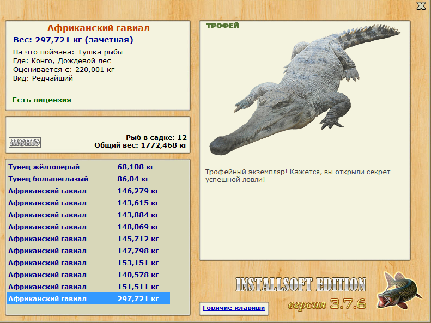Select Африканский гавиал 146,279 кг entry
The width and height of the screenshot is (431, 323).
click(88, 191)
